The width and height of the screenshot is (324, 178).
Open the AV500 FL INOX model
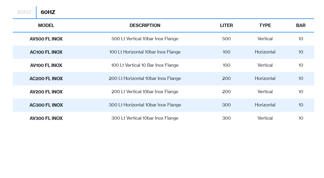tap(46, 39)
